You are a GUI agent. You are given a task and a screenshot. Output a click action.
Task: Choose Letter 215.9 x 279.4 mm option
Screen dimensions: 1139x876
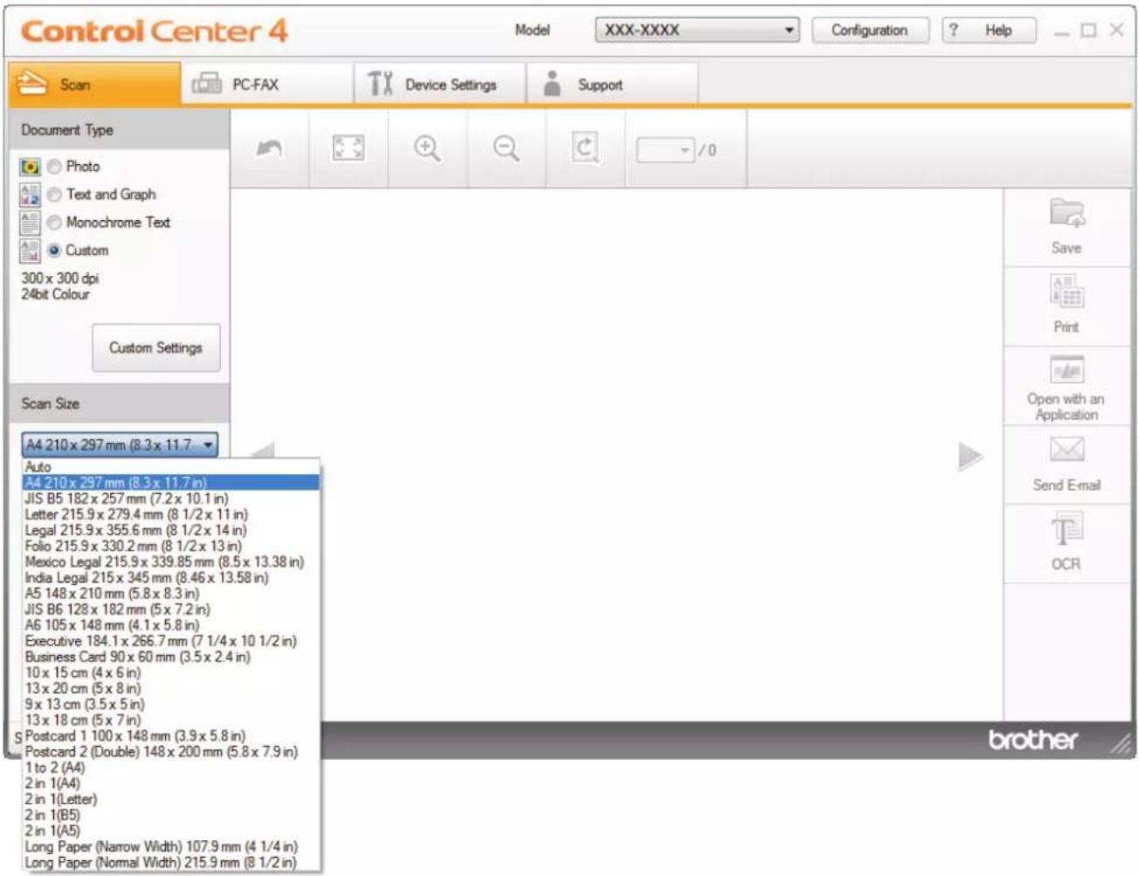pos(171,514)
